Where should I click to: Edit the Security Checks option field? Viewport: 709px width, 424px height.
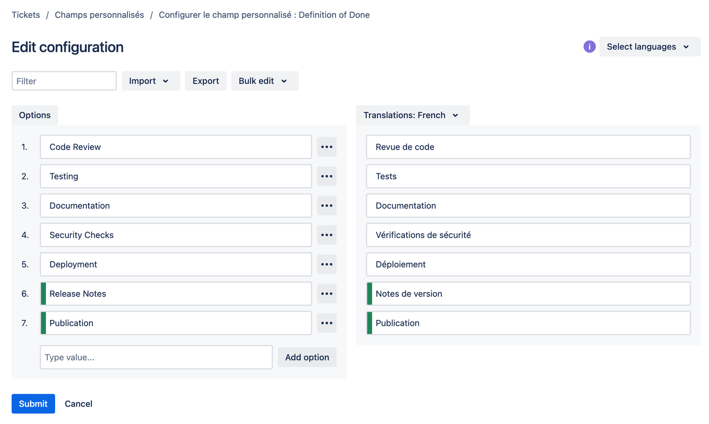coord(176,235)
